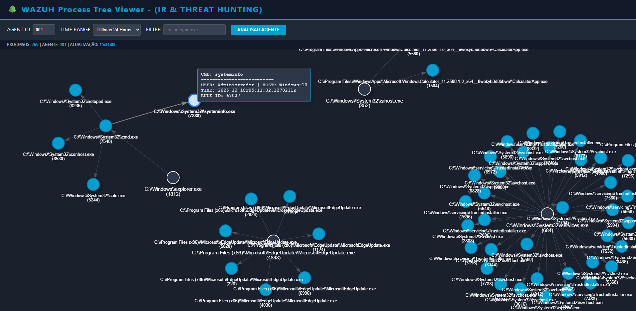Select the CalculatorApp.exe (1504) node
Image resolution: width=636 pixels, height=311 pixels.
(x=433, y=70)
